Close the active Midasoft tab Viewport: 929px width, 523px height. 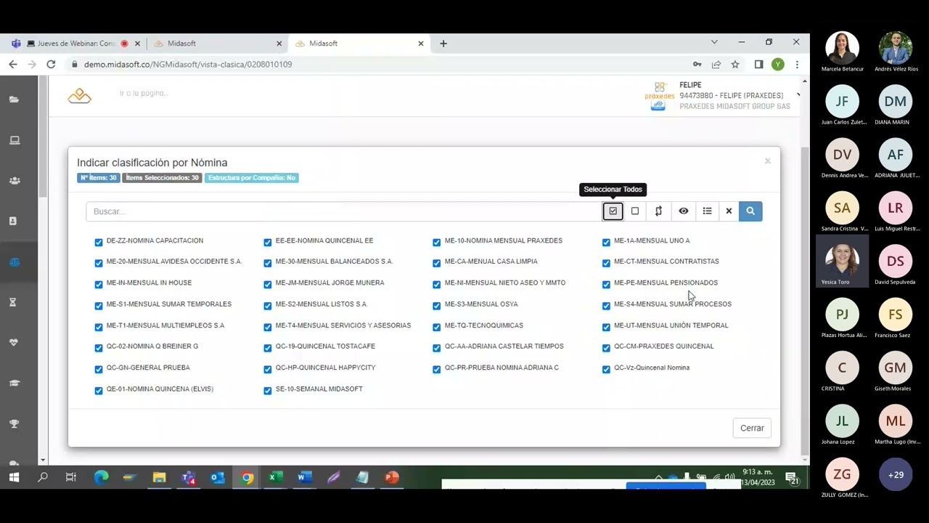tap(420, 44)
